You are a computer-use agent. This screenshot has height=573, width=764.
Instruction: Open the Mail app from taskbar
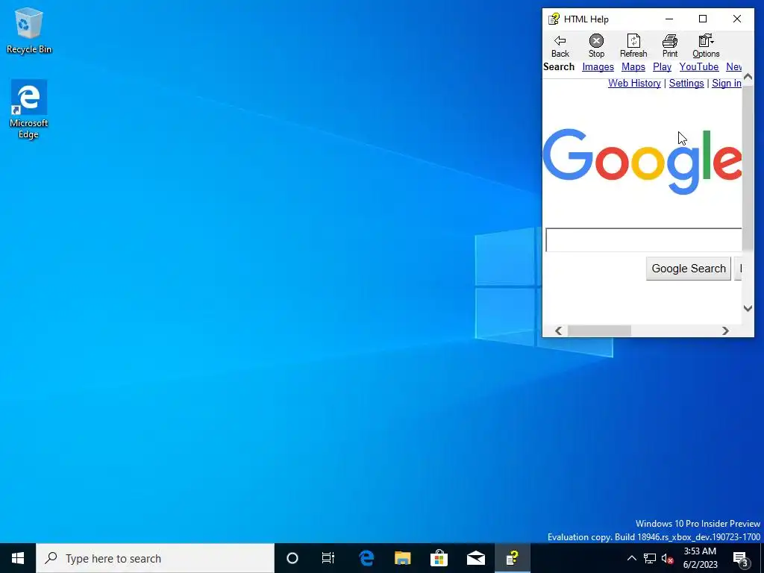pos(475,558)
